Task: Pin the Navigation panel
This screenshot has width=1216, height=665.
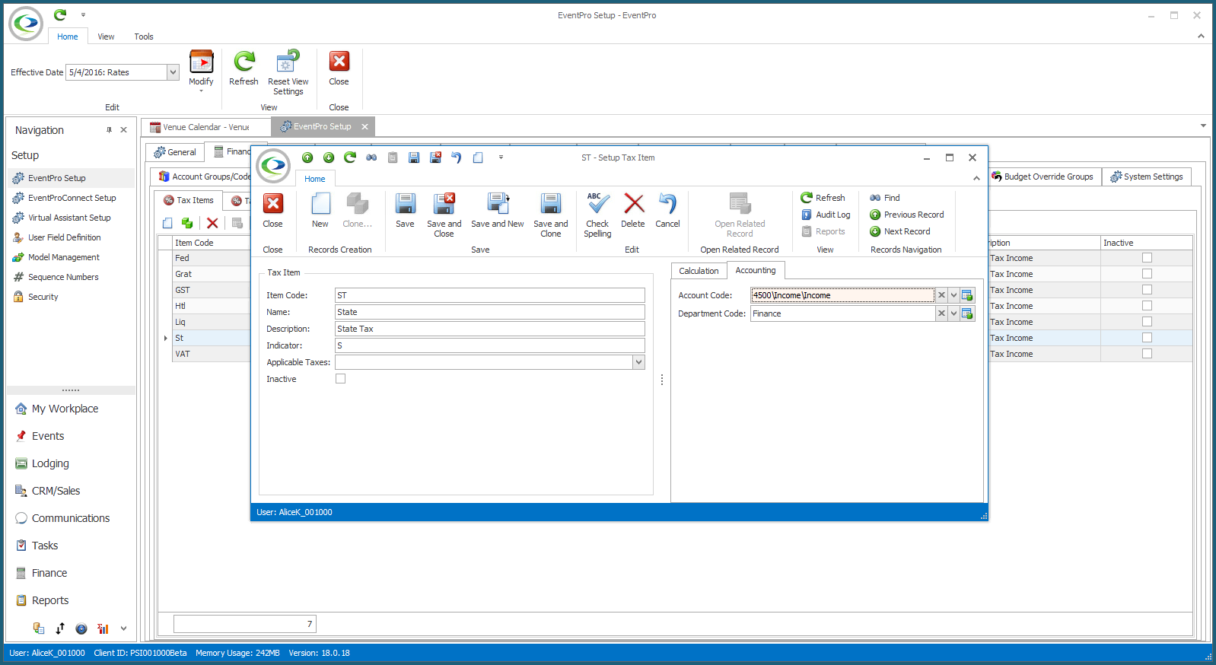Action: tap(109, 130)
